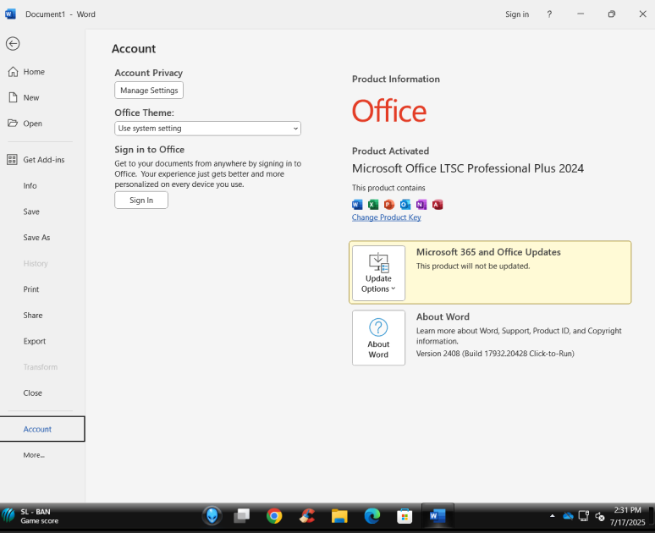Click the Sign In button
This screenshot has height=533, width=655.
click(x=141, y=200)
